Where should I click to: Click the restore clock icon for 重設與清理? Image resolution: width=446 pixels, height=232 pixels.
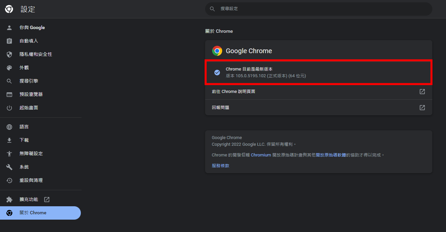9,181
